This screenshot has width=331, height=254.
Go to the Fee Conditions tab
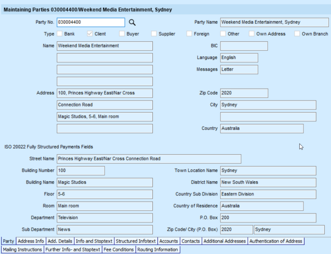(119, 250)
